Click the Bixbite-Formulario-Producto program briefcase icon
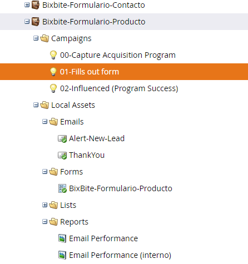 [x=36, y=22]
